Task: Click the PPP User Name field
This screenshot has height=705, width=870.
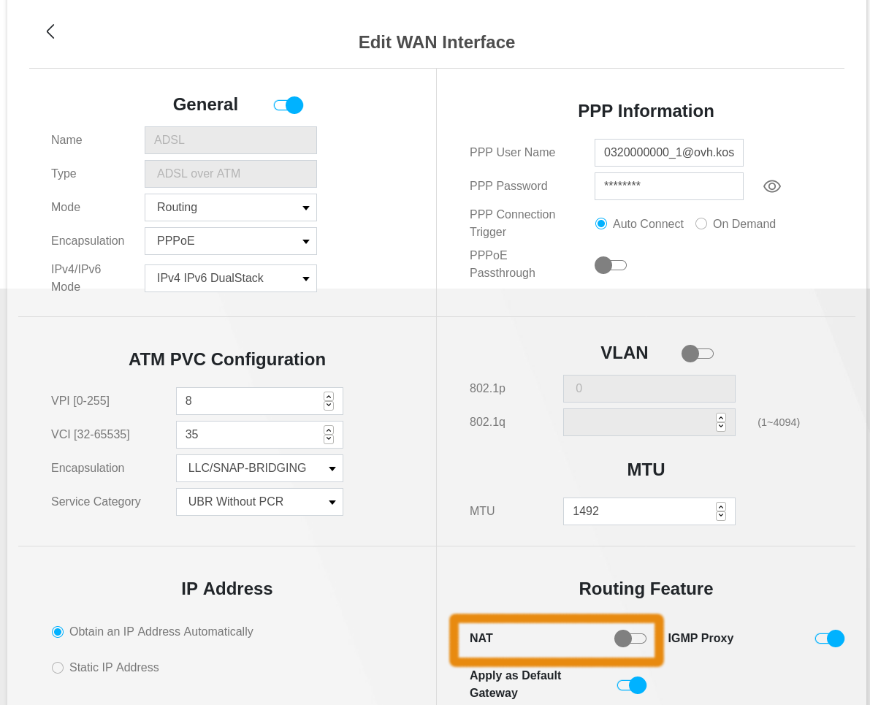Action: [x=668, y=153]
